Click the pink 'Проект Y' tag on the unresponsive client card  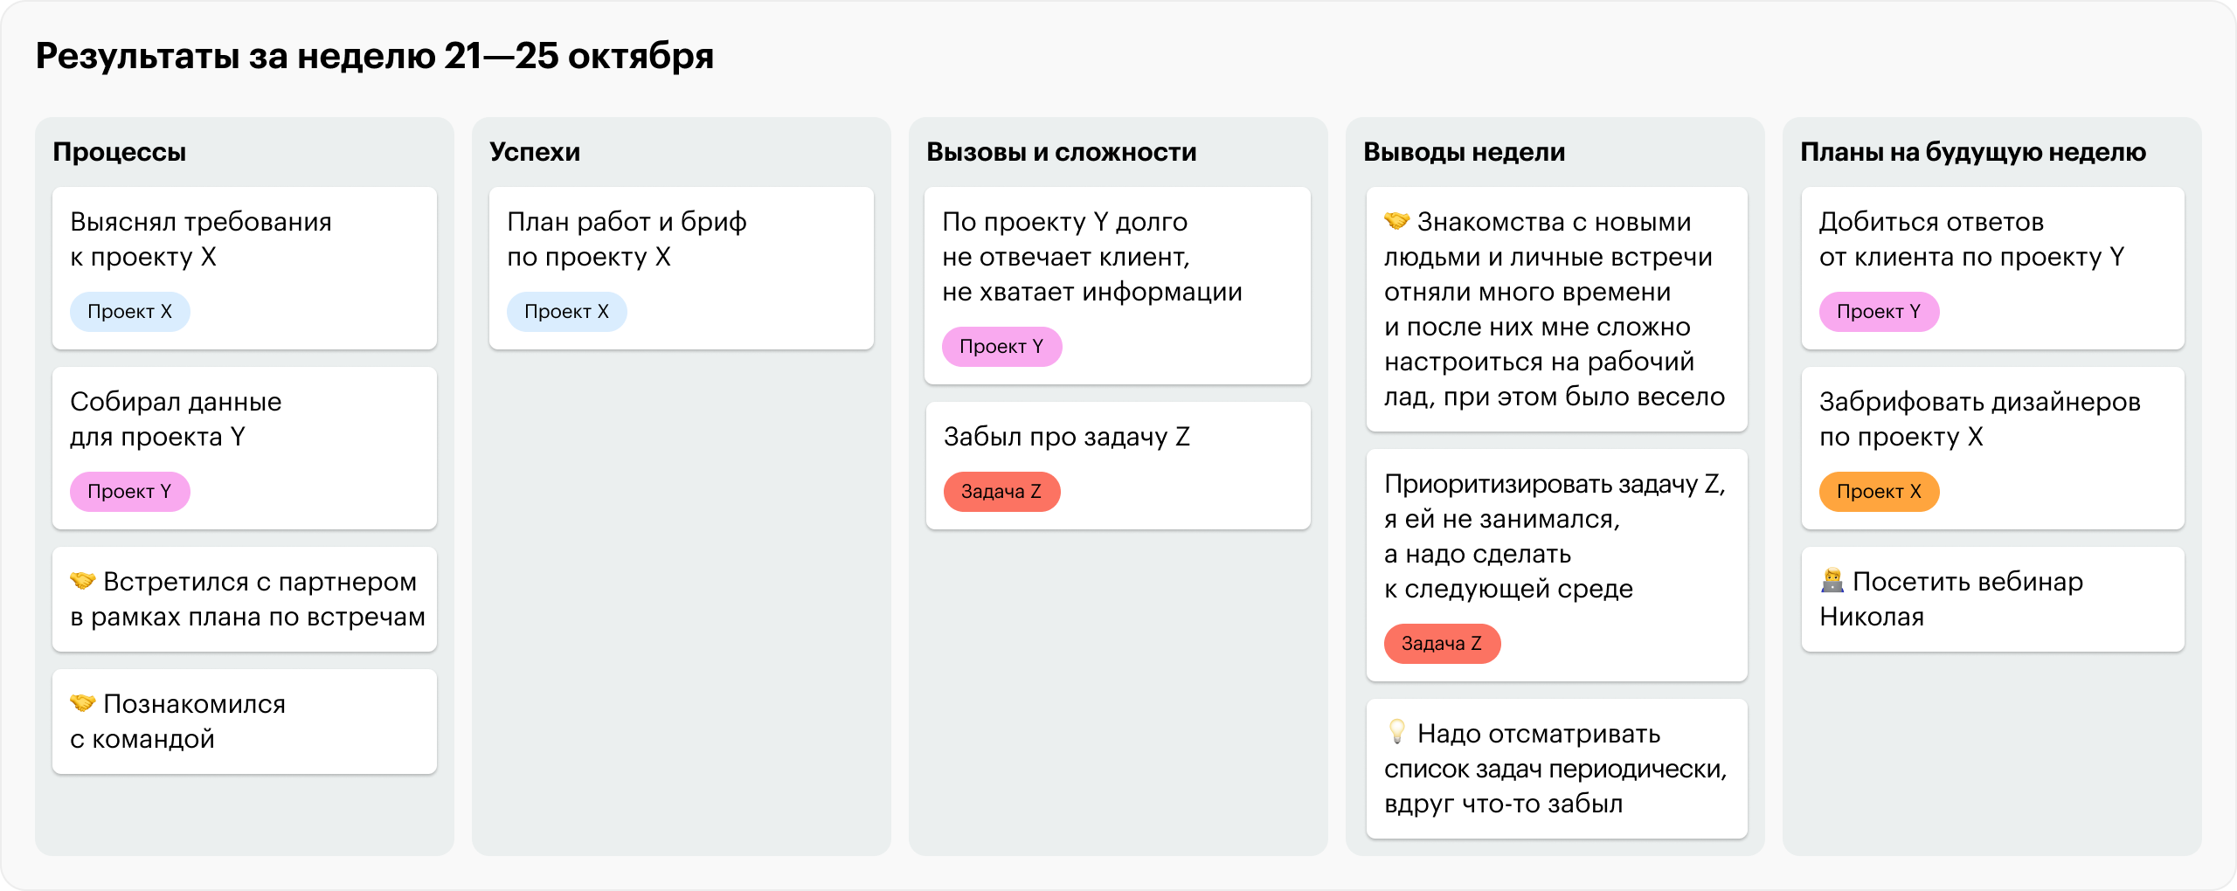tap(1001, 347)
